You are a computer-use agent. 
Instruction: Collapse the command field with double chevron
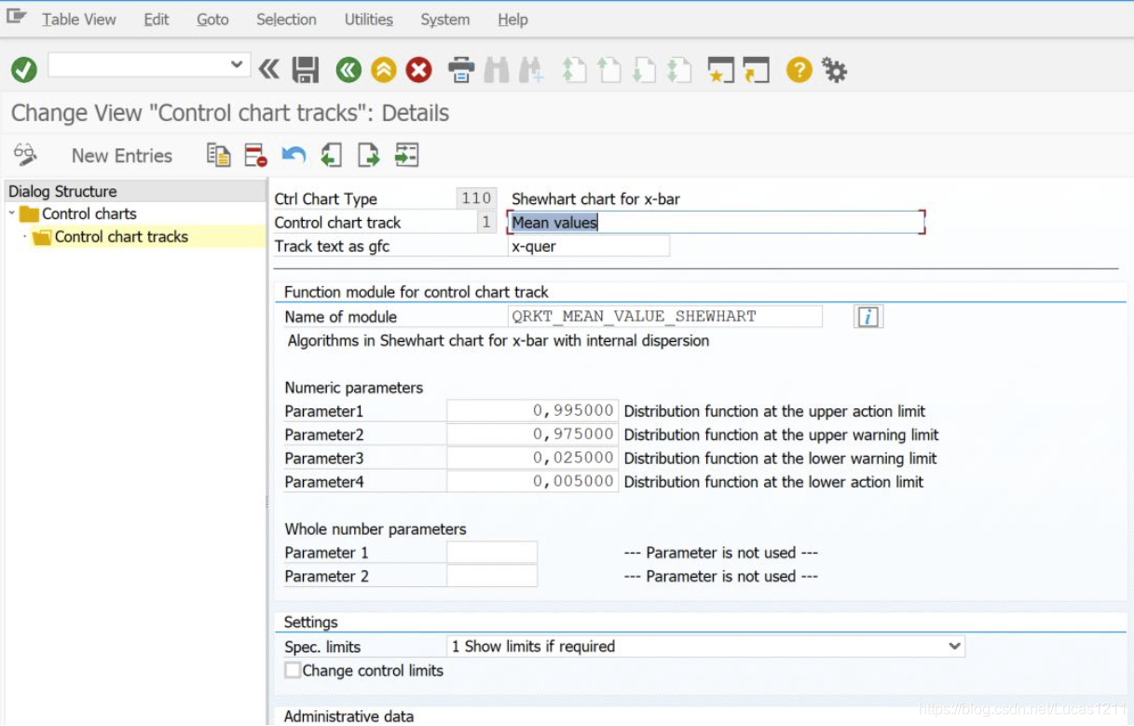click(x=268, y=69)
